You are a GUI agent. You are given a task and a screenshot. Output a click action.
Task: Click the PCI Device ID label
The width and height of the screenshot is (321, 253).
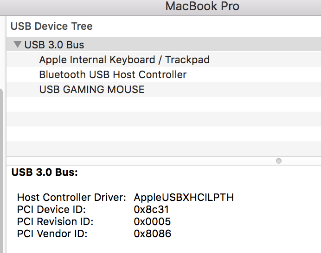pos(51,209)
